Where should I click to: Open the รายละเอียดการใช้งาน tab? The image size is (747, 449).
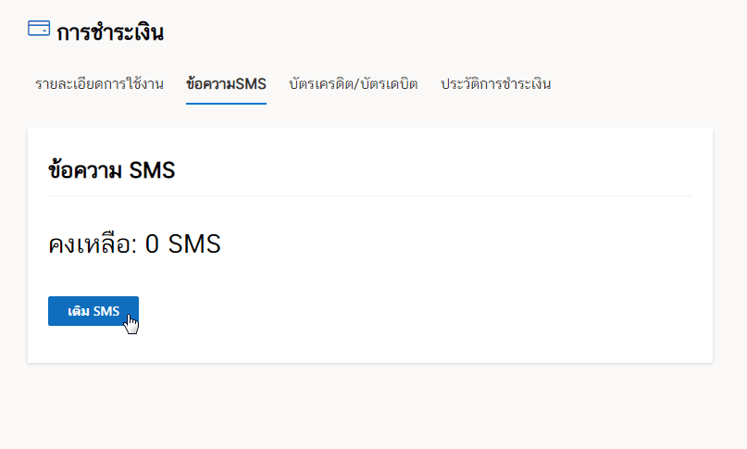(99, 84)
